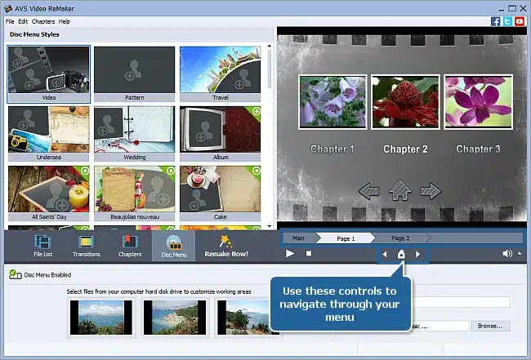531x360 pixels.
Task: Click the styles list scrollbar thumb
Action: pyautogui.click(x=270, y=69)
